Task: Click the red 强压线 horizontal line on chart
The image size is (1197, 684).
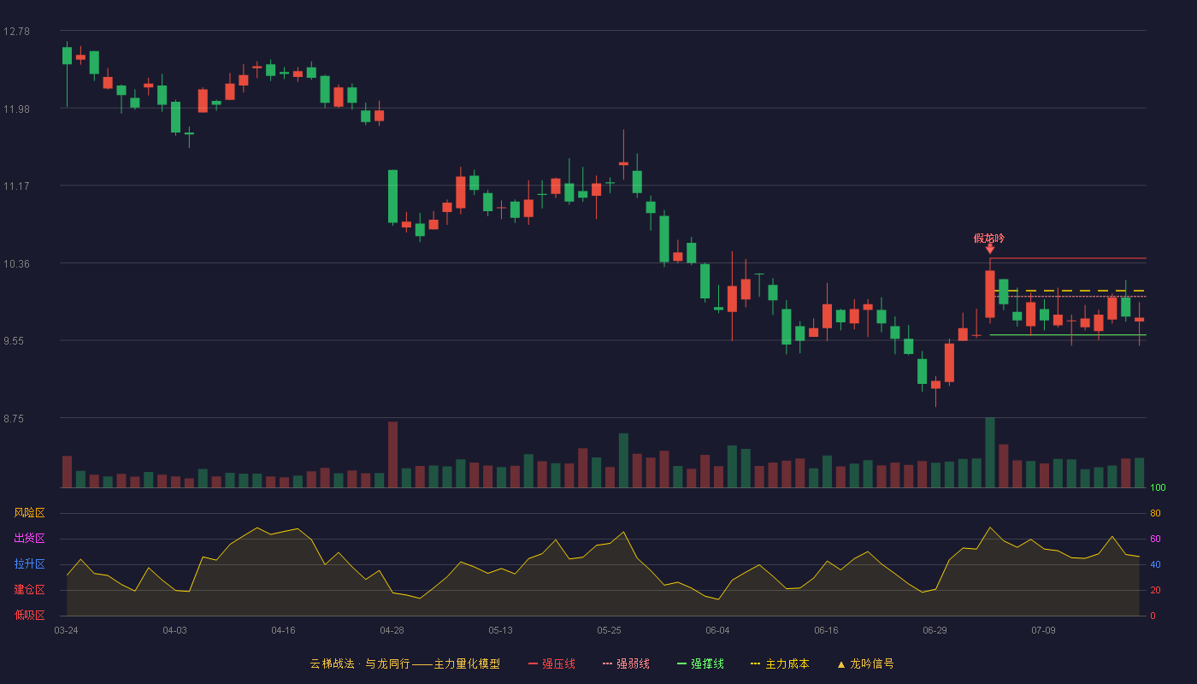Action: click(x=1068, y=258)
